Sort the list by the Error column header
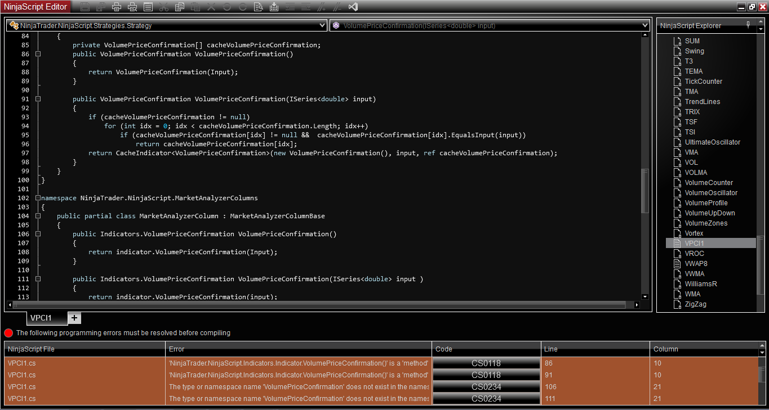The height and width of the screenshot is (410, 769). [x=299, y=349]
